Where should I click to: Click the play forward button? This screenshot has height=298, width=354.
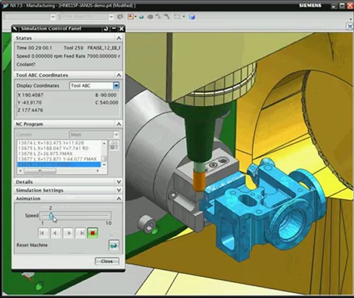(68, 233)
